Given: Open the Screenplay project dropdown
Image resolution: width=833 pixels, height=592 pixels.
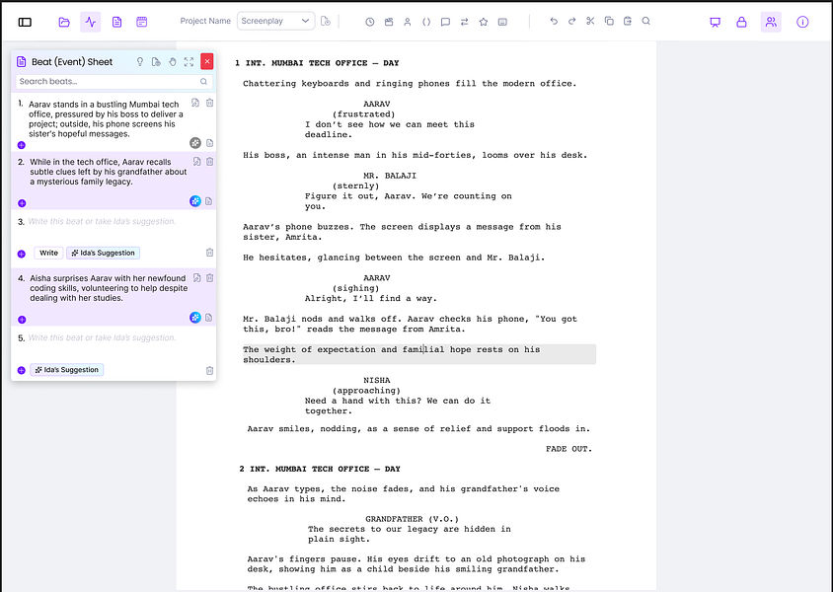Looking at the screenshot, I should click(275, 21).
